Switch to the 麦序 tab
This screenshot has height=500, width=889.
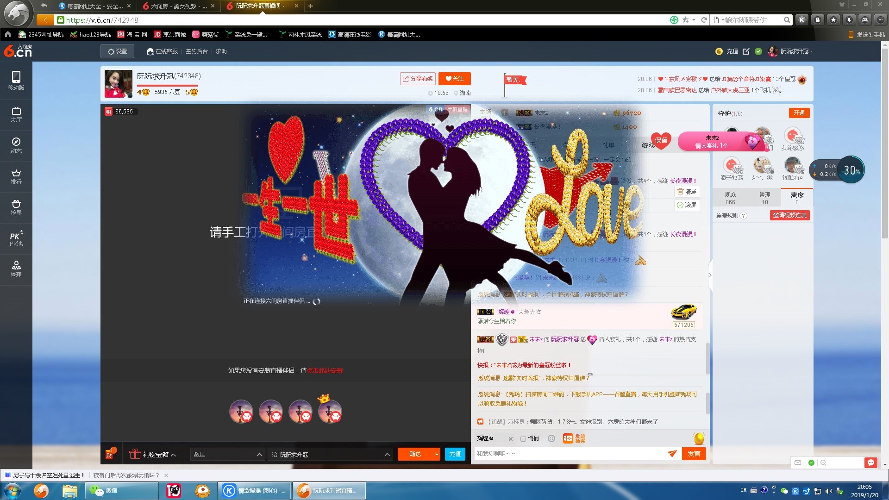click(797, 198)
